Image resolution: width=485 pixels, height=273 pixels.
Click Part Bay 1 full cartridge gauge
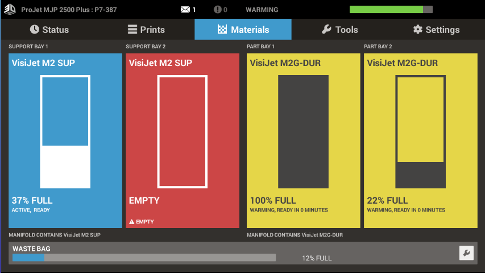303,131
